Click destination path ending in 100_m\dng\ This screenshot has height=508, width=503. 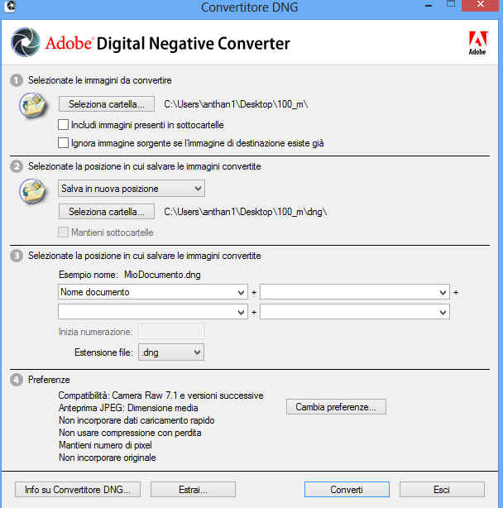click(x=246, y=212)
